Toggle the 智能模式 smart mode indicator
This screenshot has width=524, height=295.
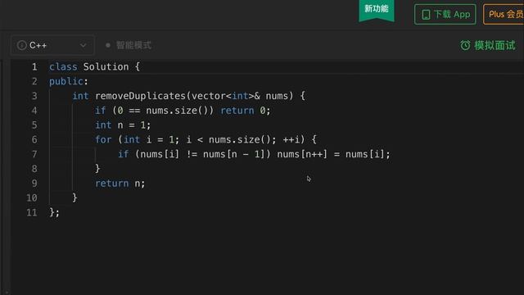pyautogui.click(x=129, y=45)
